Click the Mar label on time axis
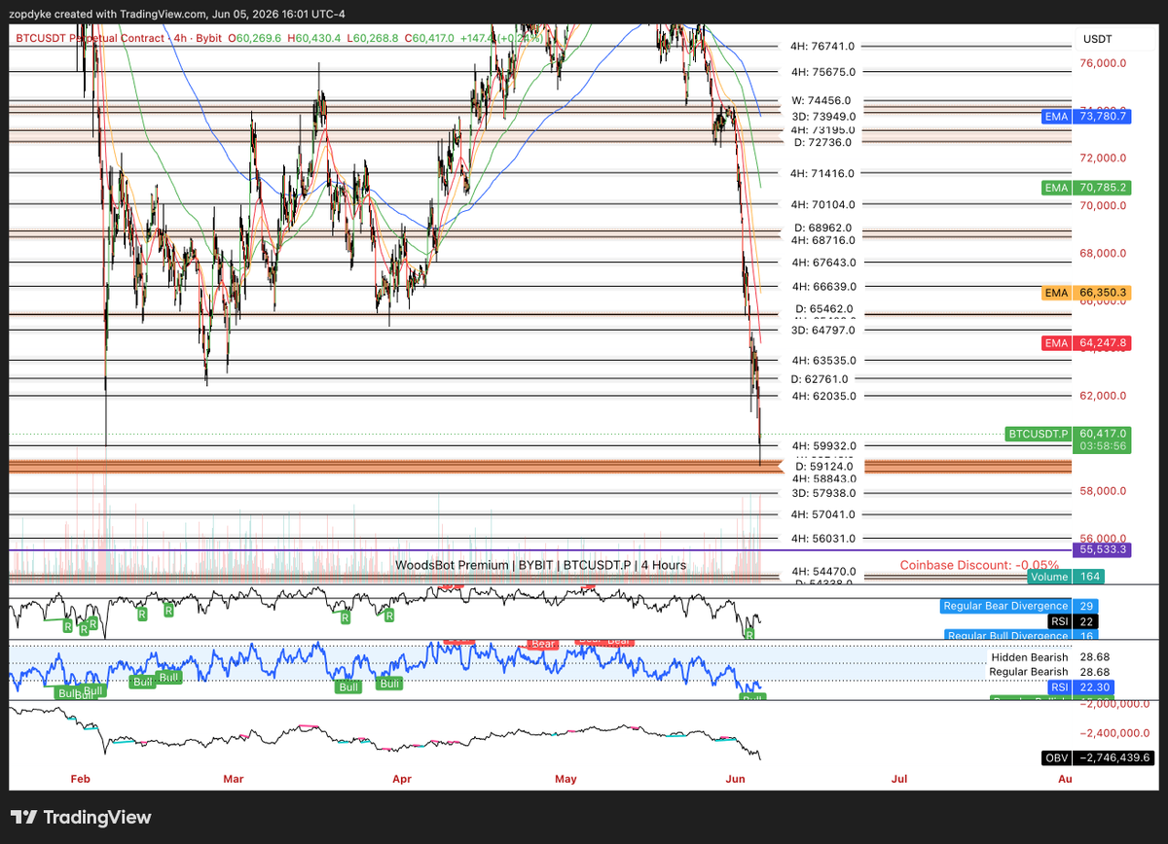The width and height of the screenshot is (1168, 844). tap(233, 779)
